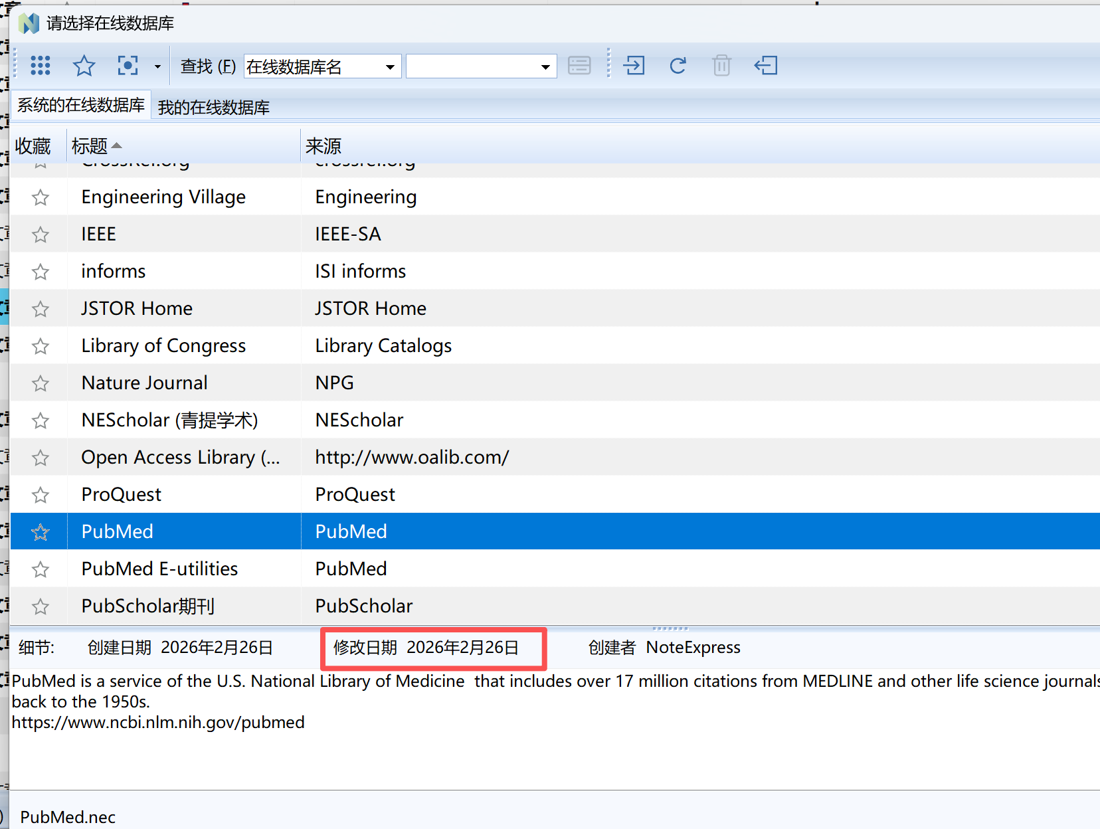Star the PubScholar期刊 row
Image resolution: width=1100 pixels, height=829 pixels.
click(x=41, y=606)
